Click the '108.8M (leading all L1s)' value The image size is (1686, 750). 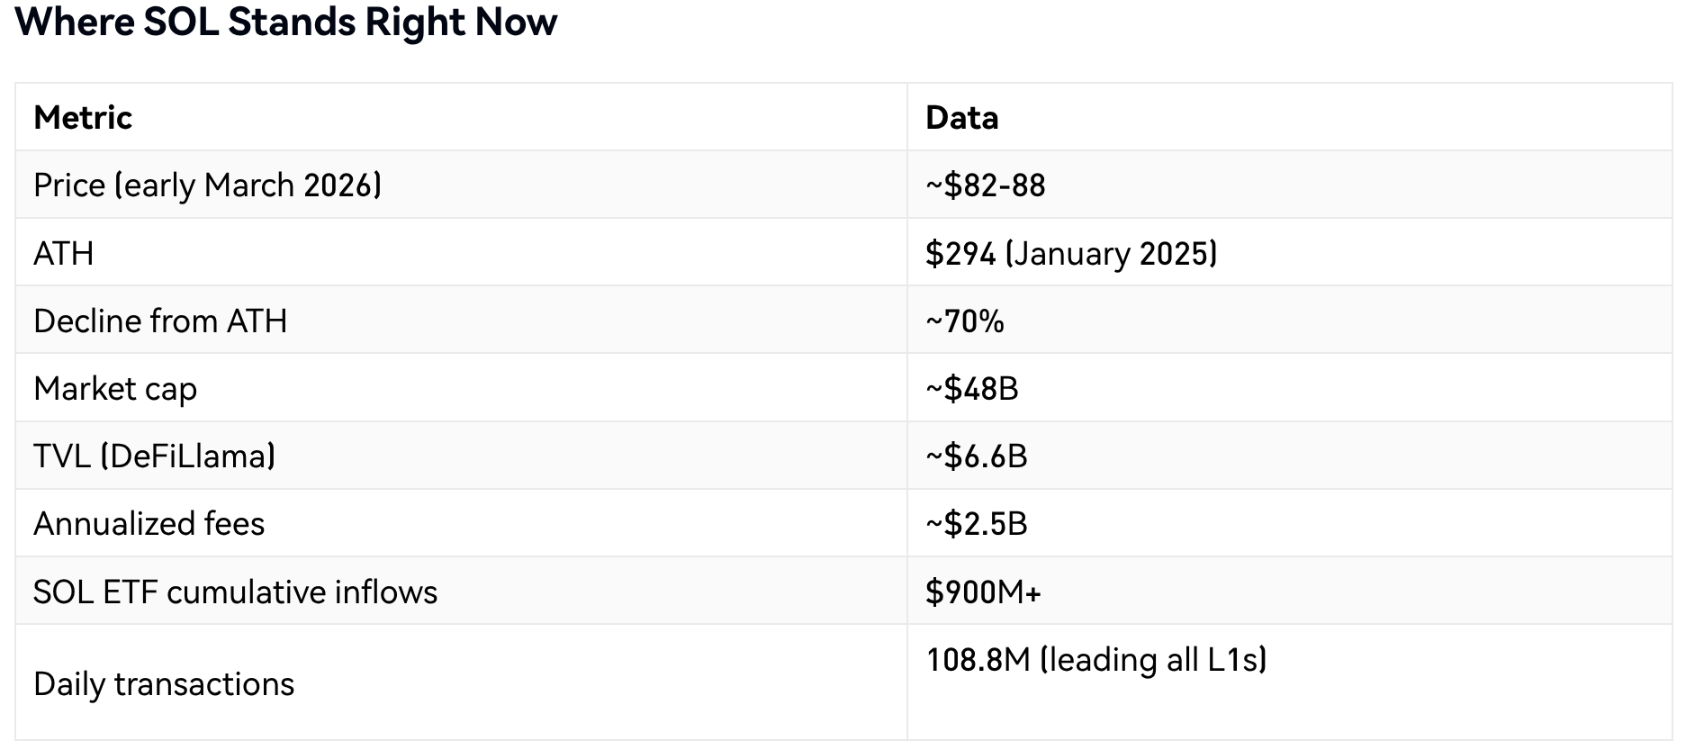click(1095, 660)
